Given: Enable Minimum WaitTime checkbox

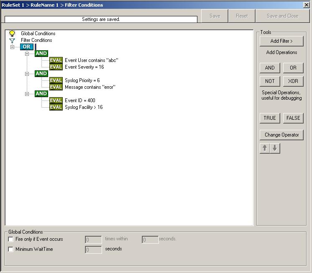Looking at the screenshot, I should [x=10, y=249].
